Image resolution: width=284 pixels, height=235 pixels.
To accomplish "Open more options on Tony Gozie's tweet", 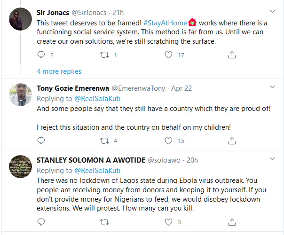I will 272,88.
